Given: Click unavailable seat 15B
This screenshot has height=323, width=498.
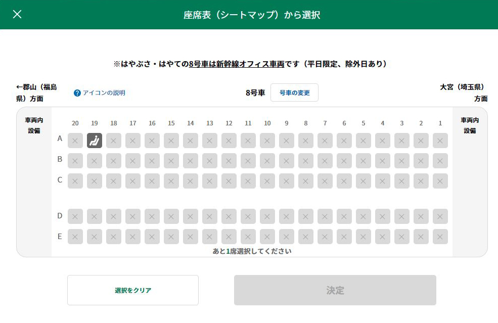Looking at the screenshot, I should click(x=171, y=161).
